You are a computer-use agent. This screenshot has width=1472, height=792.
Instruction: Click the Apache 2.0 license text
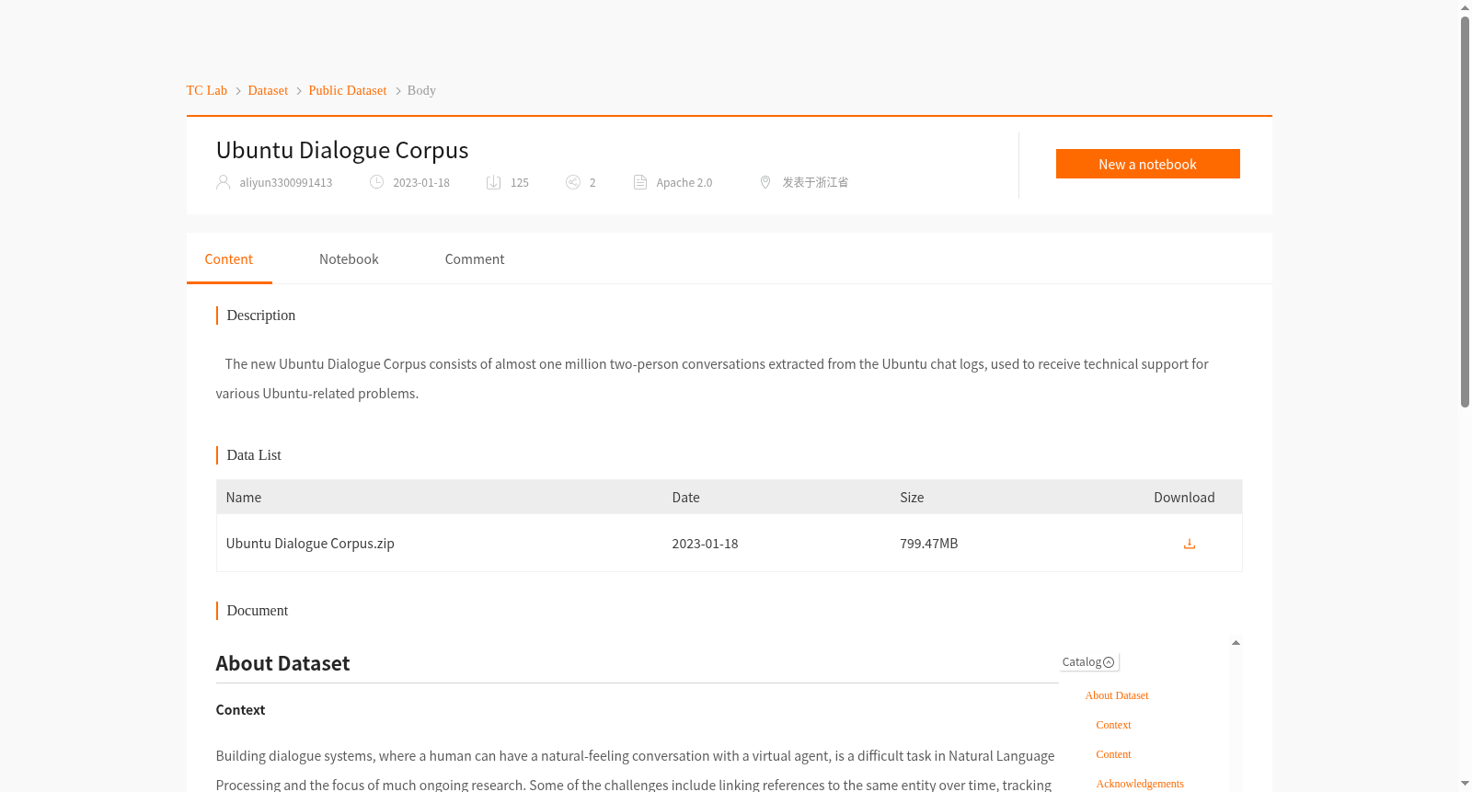[x=684, y=183]
